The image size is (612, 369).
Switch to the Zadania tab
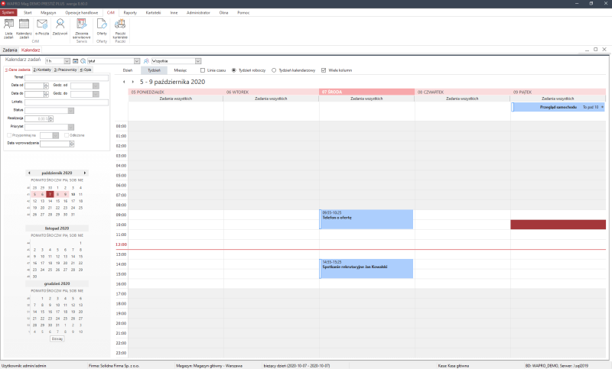(x=9, y=50)
